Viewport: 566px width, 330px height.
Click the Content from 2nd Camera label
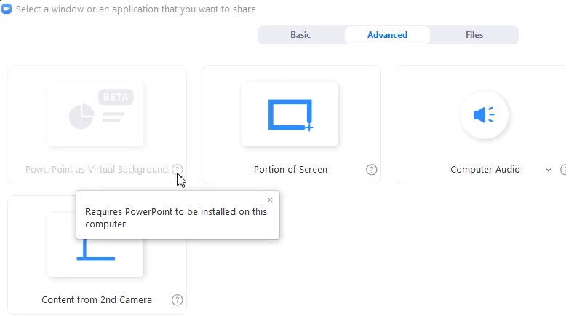tap(97, 300)
